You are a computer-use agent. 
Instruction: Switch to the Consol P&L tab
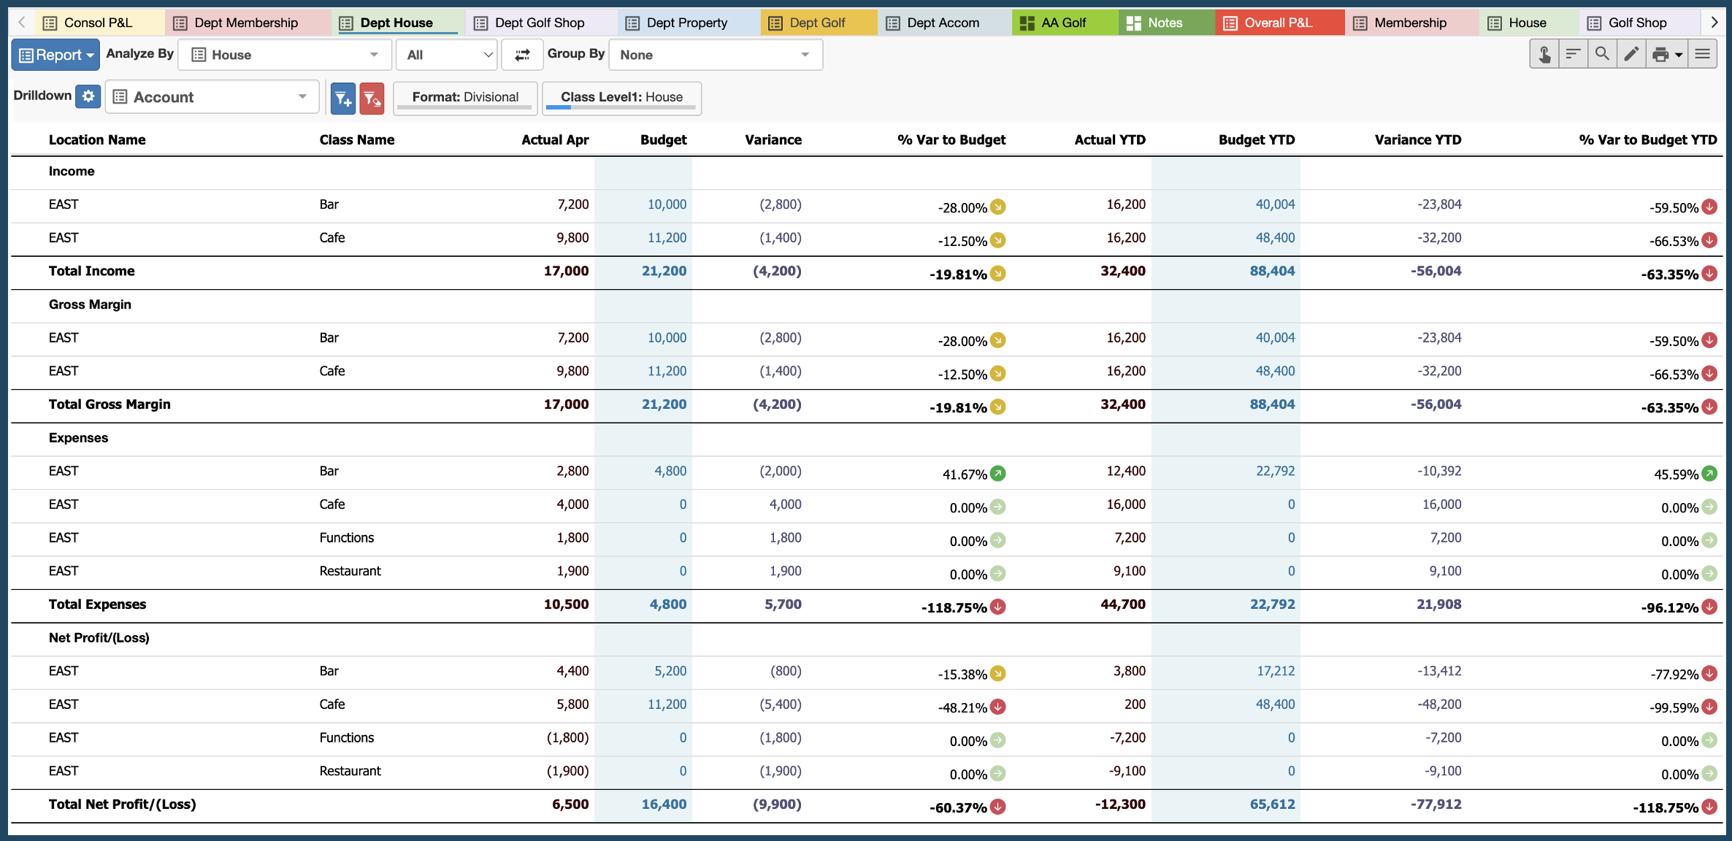pos(99,23)
